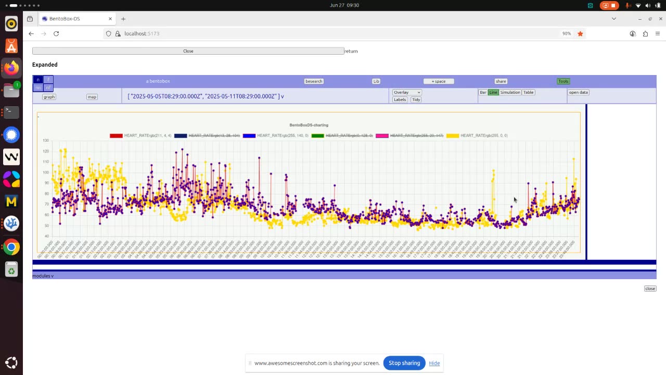Click the small close button bottom right
The image size is (666, 375).
(x=650, y=289)
